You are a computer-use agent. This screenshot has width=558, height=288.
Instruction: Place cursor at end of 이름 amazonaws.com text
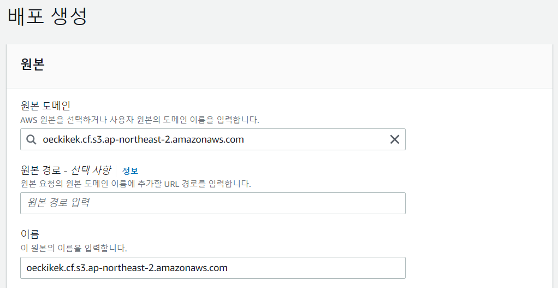tap(228, 268)
